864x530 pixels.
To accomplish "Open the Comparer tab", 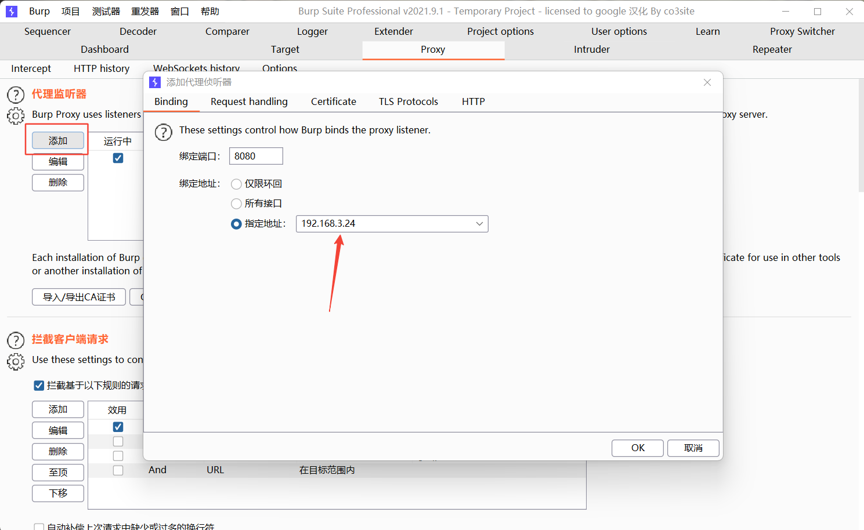I will tap(227, 31).
